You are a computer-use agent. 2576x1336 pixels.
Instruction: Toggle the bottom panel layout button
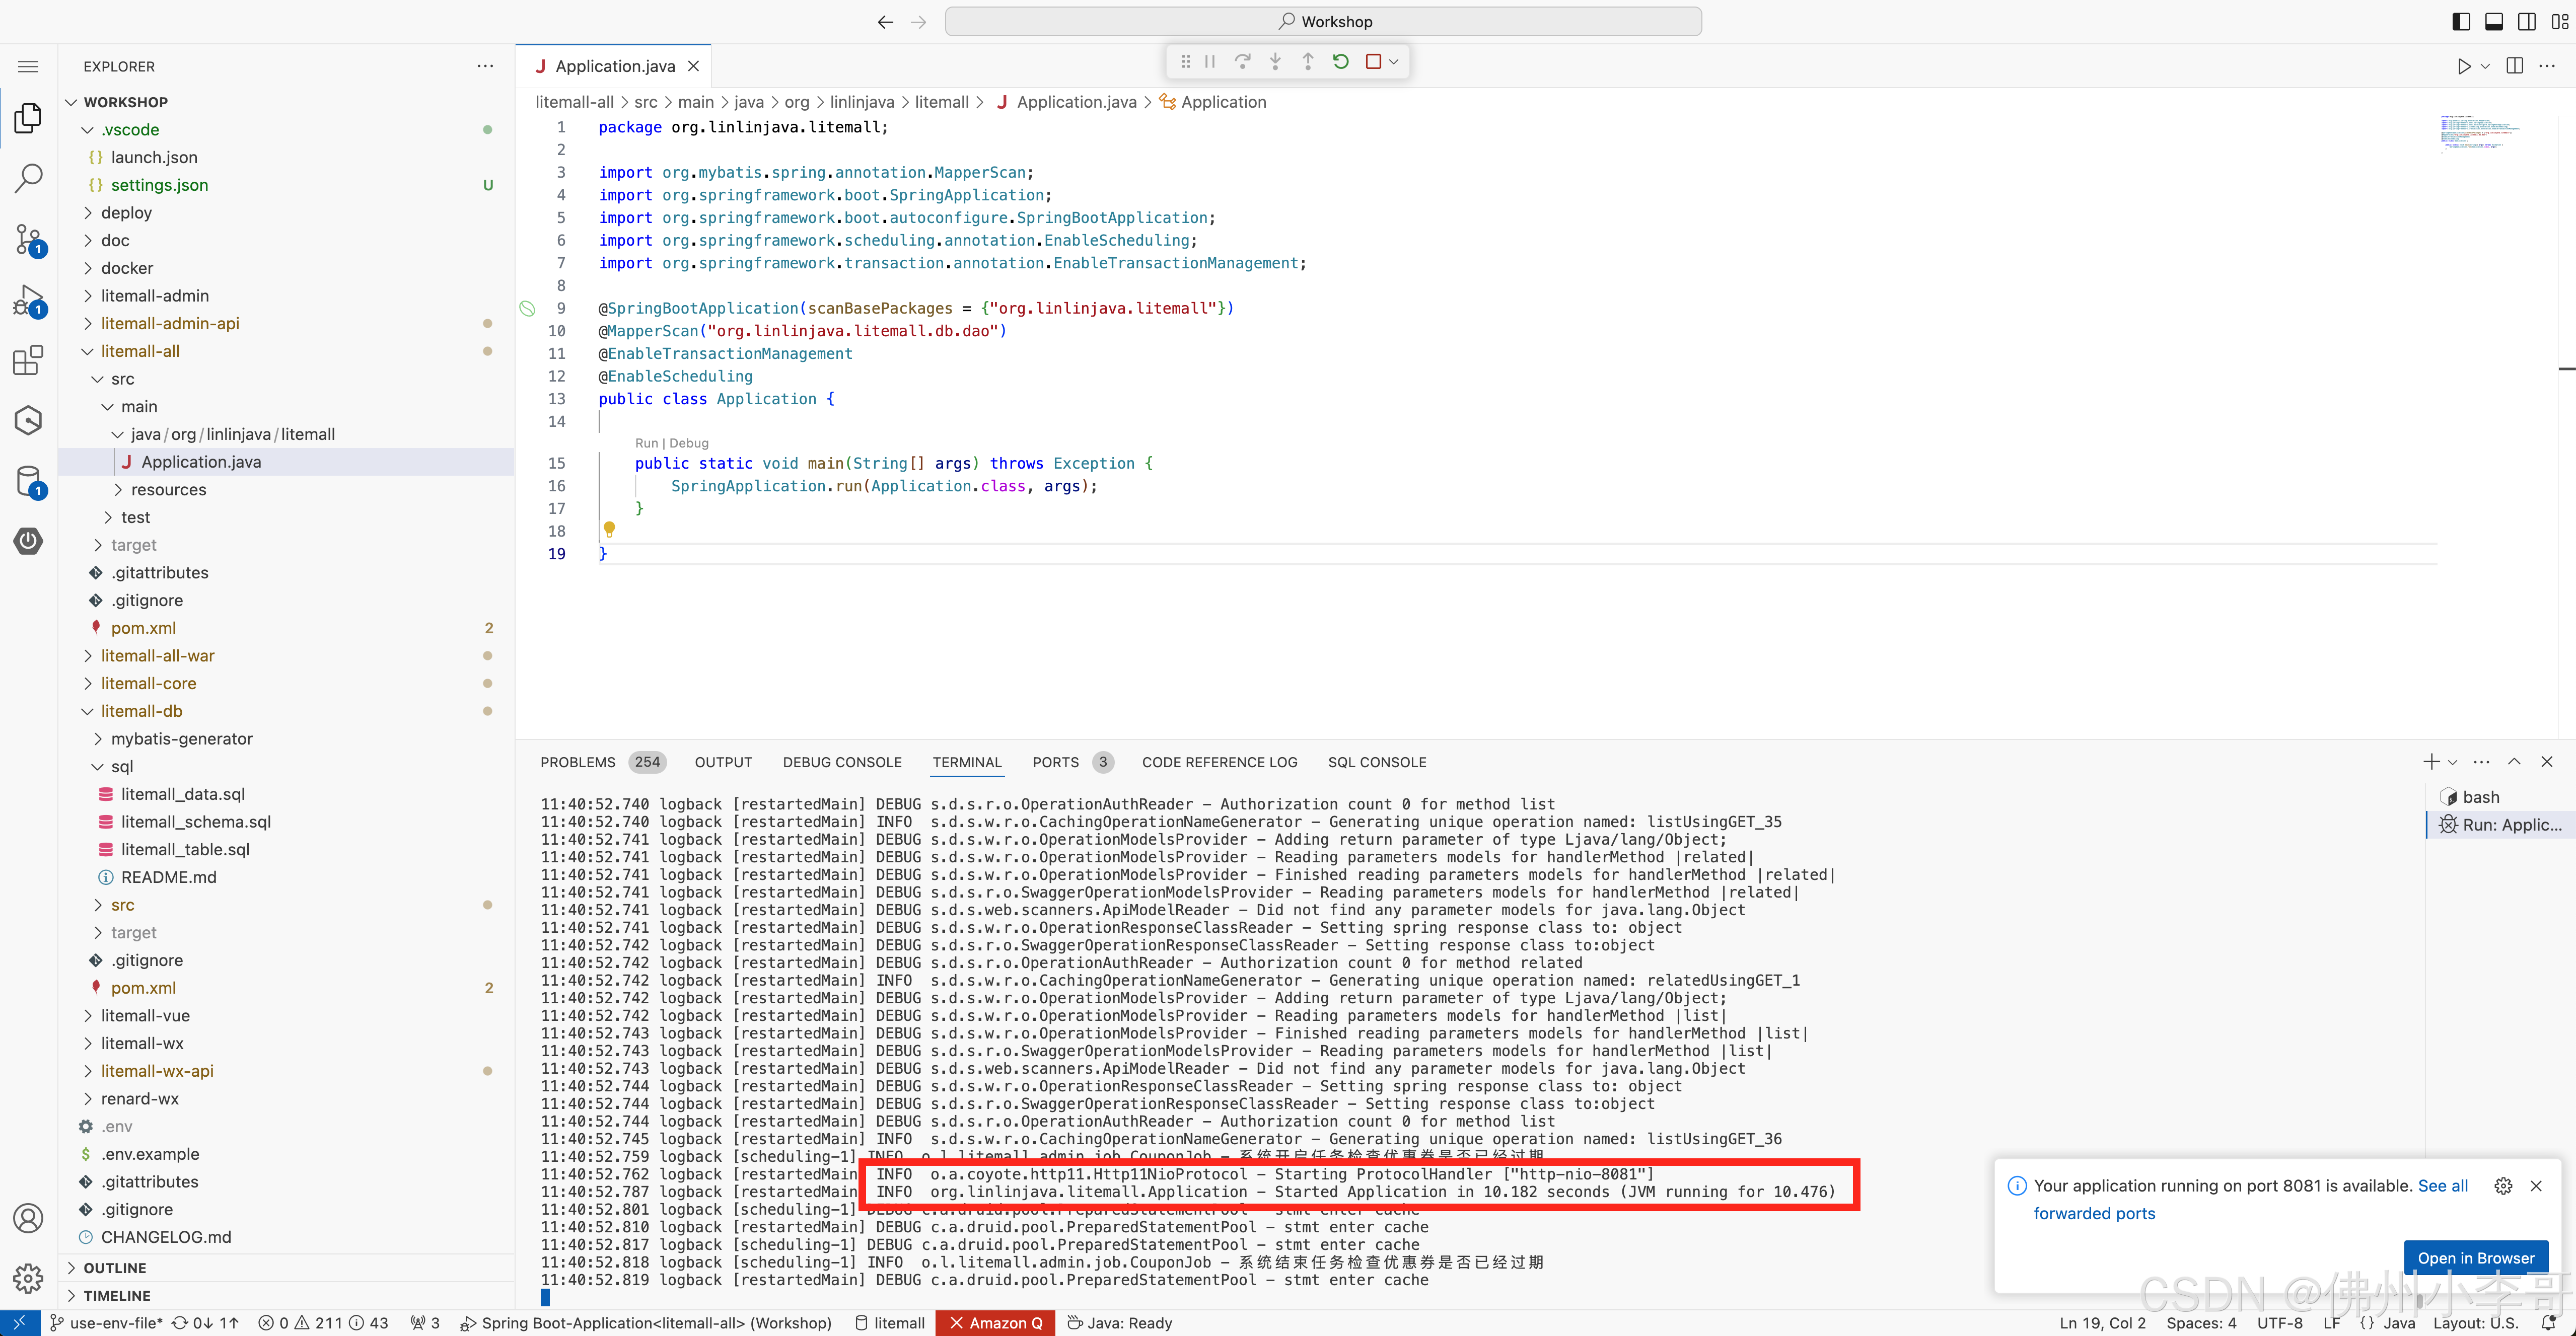coord(2494,21)
